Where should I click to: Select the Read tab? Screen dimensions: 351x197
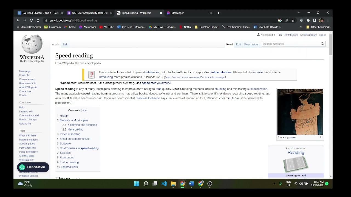[230, 44]
